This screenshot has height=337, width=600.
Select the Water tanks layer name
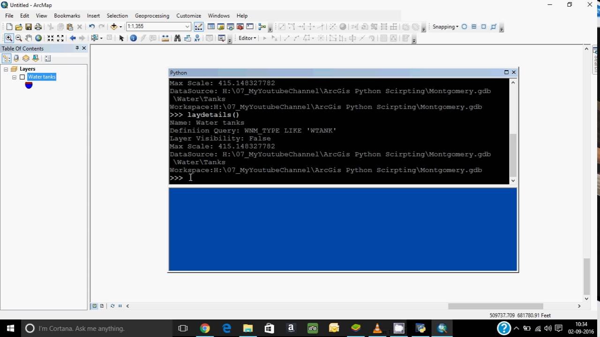pyautogui.click(x=42, y=77)
